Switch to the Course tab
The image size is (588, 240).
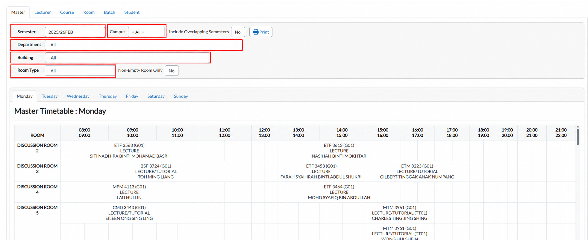pyautogui.click(x=67, y=12)
